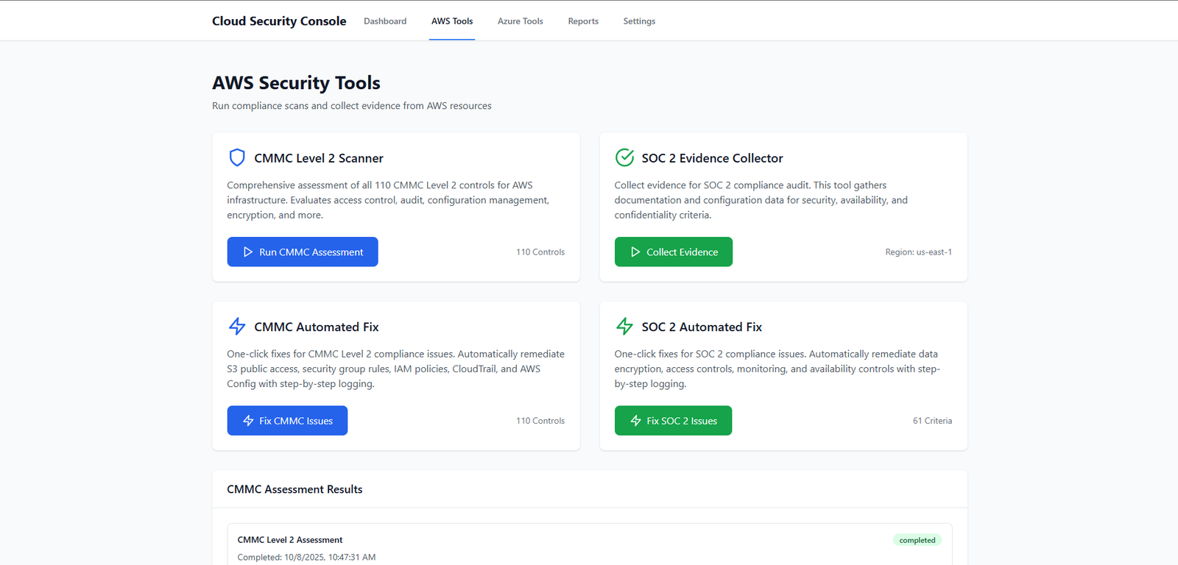
Task: Click the bolt icon inside Fix CMMC Issues button
Action: 248,421
